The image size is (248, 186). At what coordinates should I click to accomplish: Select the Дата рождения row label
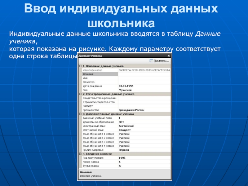[92, 86]
